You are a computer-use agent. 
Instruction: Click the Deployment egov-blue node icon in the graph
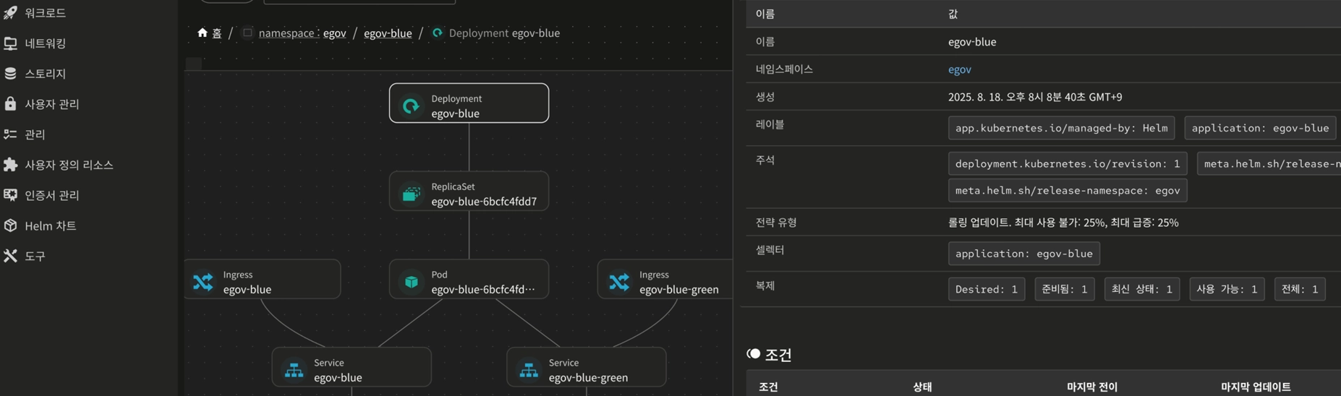tap(411, 106)
